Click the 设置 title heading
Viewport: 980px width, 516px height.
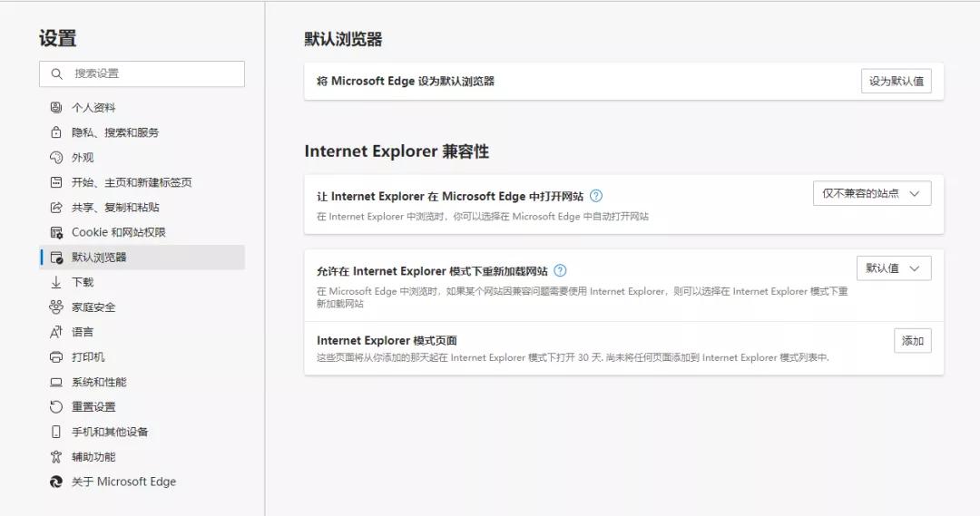click(x=57, y=38)
